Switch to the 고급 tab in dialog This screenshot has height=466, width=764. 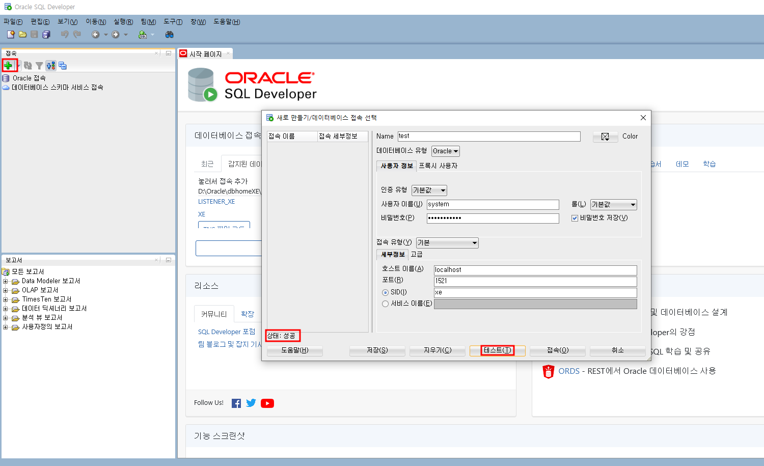coord(417,255)
